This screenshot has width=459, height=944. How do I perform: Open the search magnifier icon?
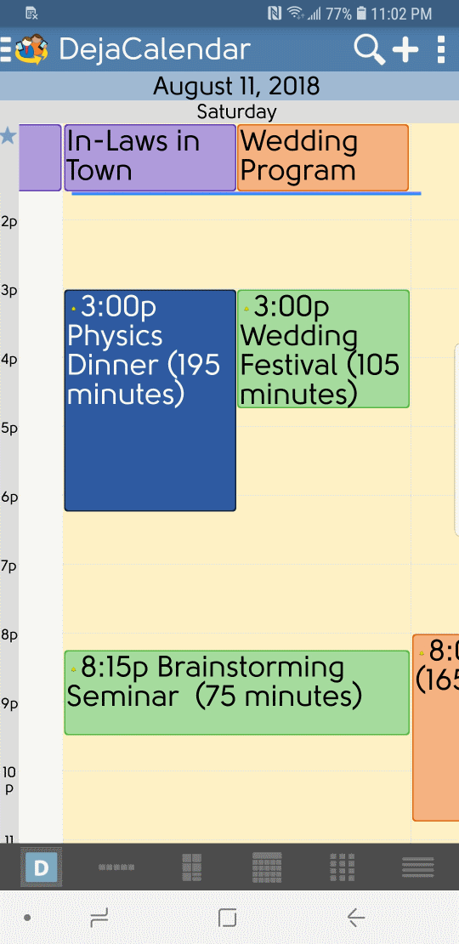pos(370,49)
